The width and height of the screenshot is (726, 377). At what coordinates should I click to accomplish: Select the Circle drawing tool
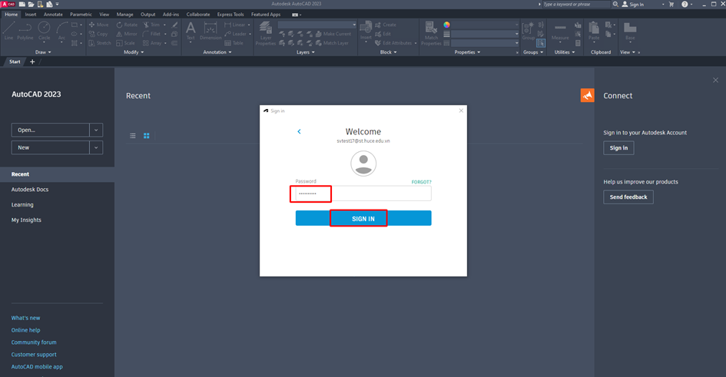(45, 30)
